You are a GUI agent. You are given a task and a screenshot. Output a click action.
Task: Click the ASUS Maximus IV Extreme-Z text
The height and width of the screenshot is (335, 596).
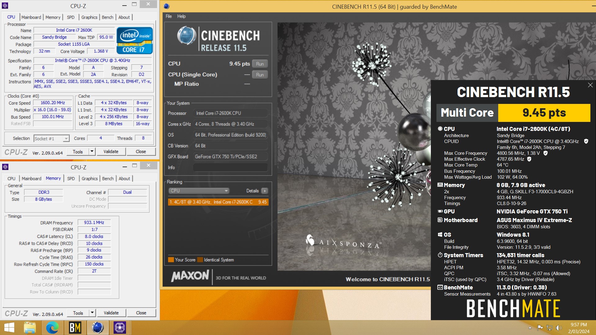(534, 220)
